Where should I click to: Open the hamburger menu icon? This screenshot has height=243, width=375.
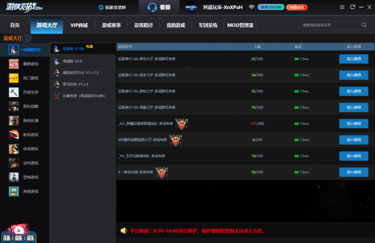[x=342, y=7]
